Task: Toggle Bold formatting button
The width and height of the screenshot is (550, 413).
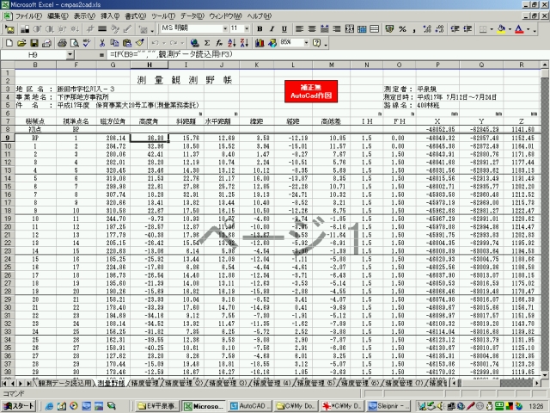Action: click(x=259, y=28)
